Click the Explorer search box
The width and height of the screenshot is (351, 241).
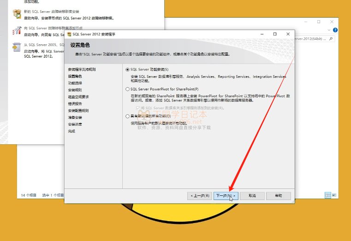pos(315,39)
